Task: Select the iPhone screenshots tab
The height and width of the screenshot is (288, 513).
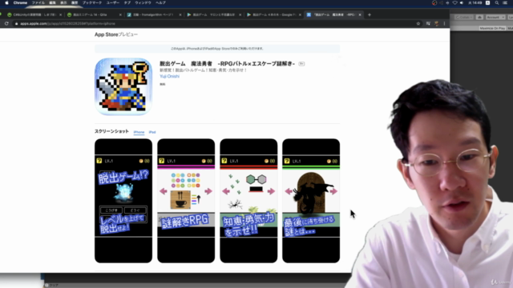Action: click(139, 132)
